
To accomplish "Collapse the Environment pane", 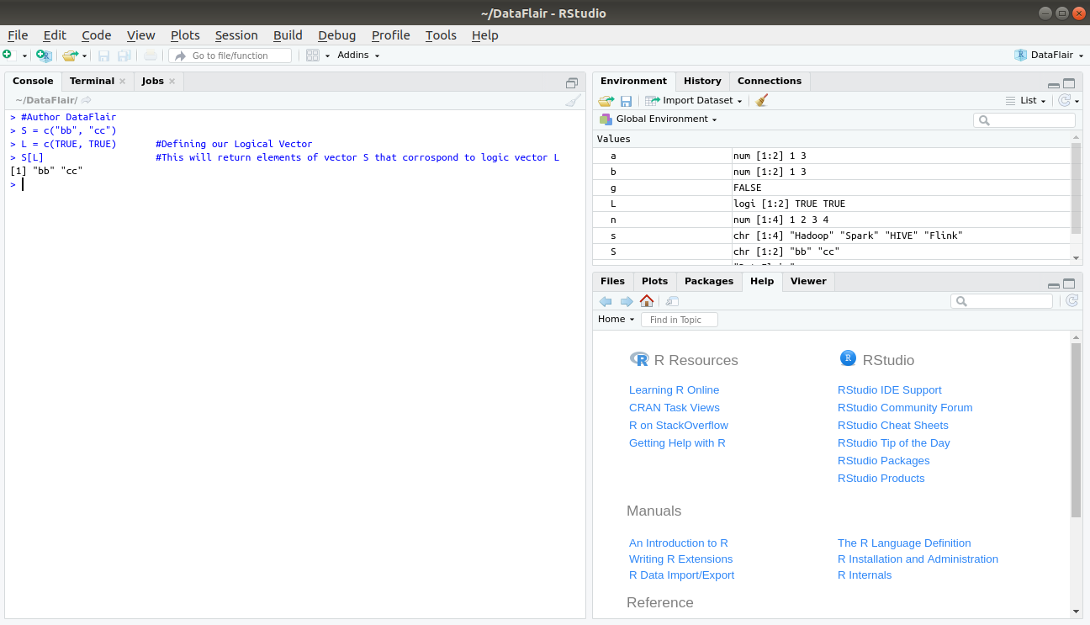I will click(1053, 84).
